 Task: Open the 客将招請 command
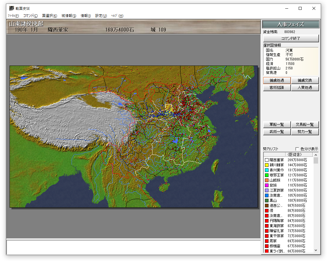[x=277, y=88]
